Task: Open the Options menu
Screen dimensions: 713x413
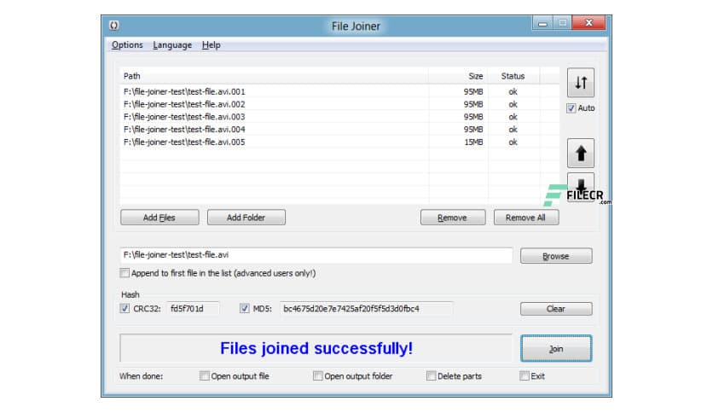Action: 127,45
